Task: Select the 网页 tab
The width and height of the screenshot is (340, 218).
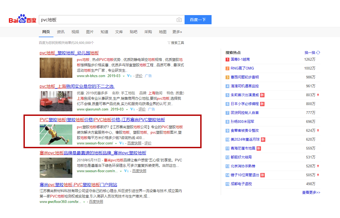Action: tap(46, 32)
